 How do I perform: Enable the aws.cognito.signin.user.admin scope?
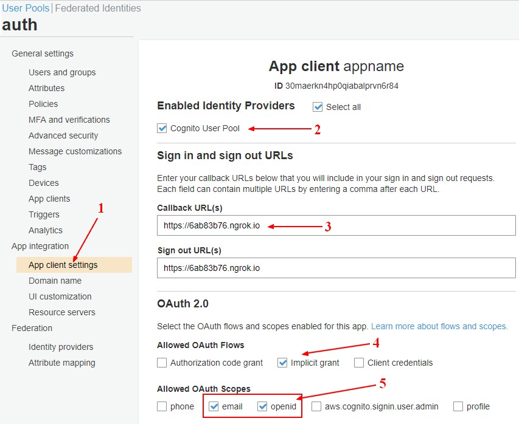[315, 406]
